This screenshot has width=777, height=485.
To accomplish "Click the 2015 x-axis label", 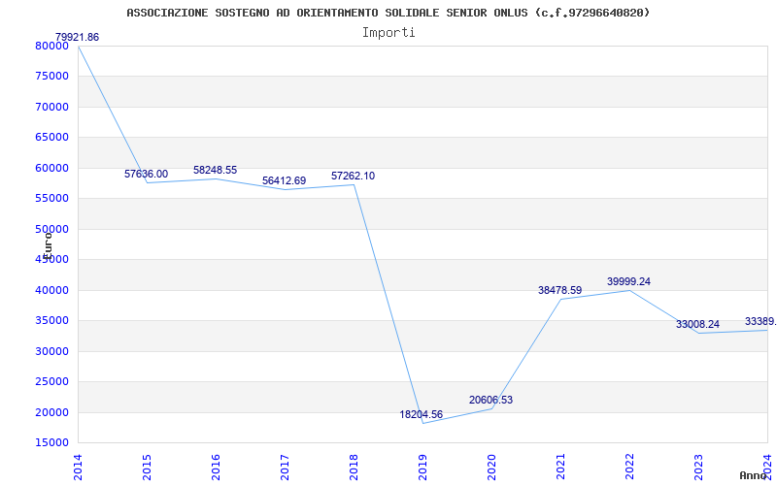I will [148, 468].
